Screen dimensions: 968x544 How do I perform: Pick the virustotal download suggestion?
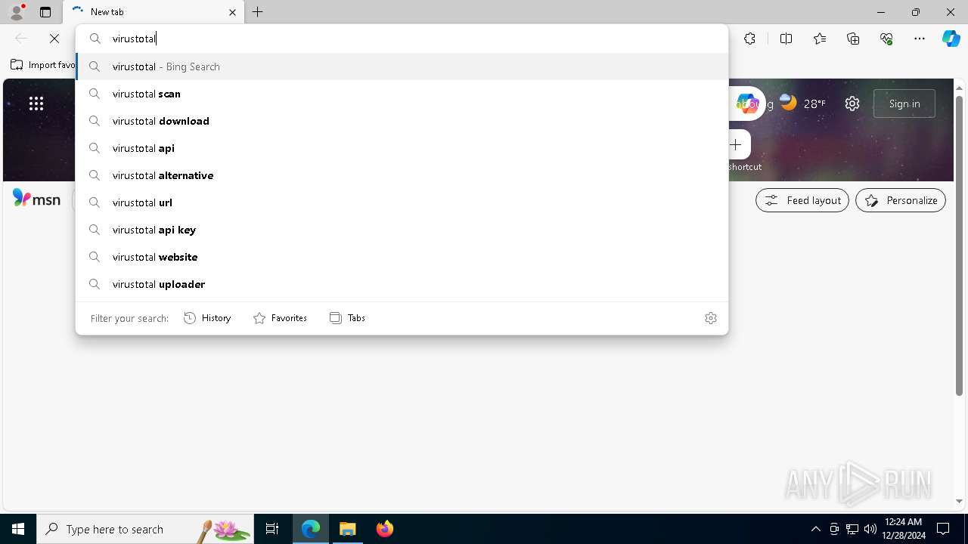pos(402,121)
